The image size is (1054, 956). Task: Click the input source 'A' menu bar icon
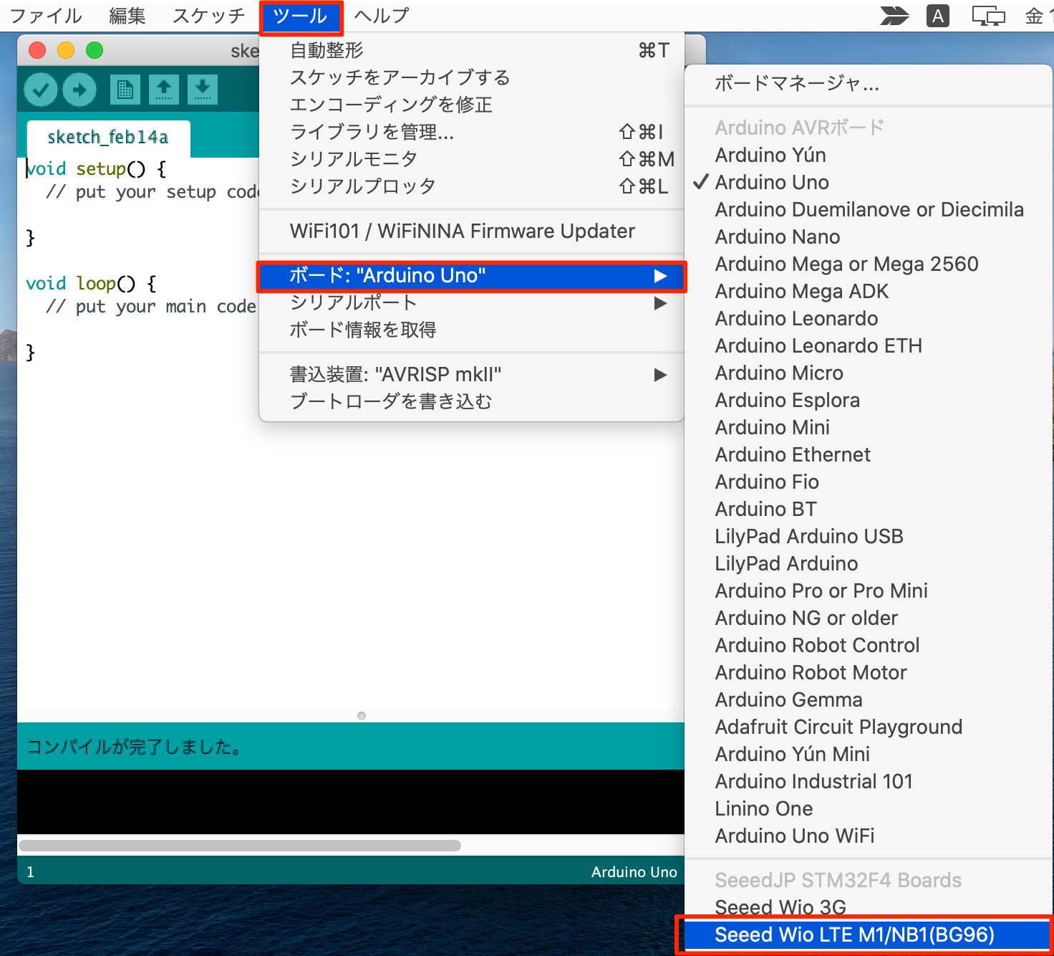[x=938, y=16]
